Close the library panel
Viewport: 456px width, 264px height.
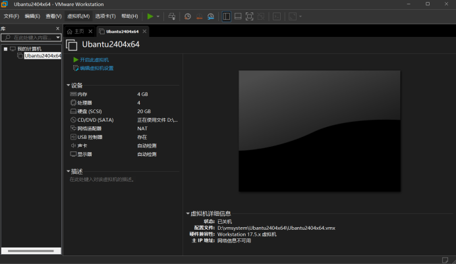point(57,28)
